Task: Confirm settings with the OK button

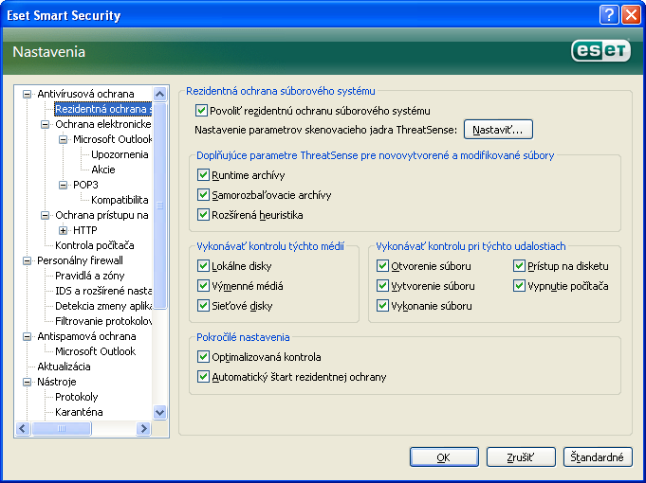Action: click(x=444, y=457)
